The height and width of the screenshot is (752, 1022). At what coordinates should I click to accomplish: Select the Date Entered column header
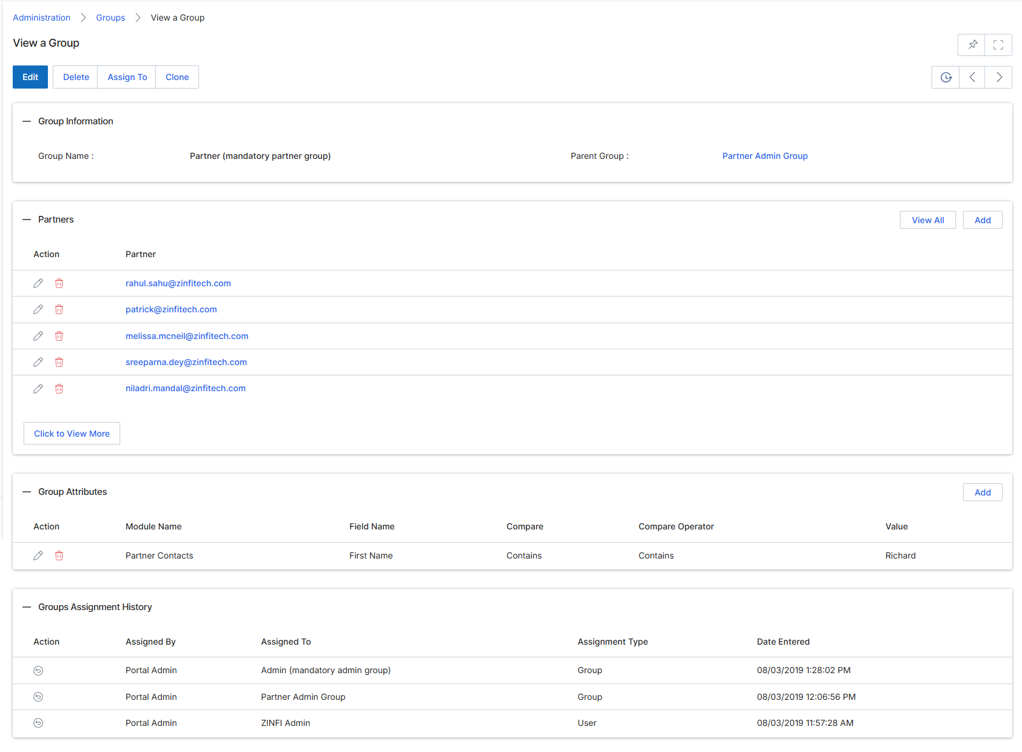click(x=783, y=642)
